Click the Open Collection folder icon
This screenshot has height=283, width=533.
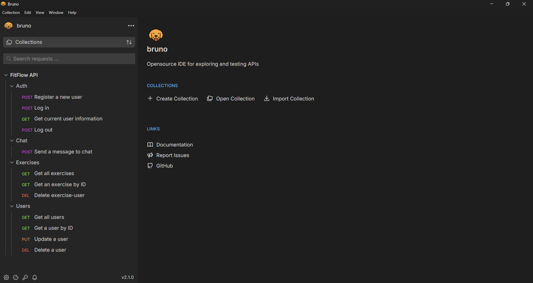[210, 98]
